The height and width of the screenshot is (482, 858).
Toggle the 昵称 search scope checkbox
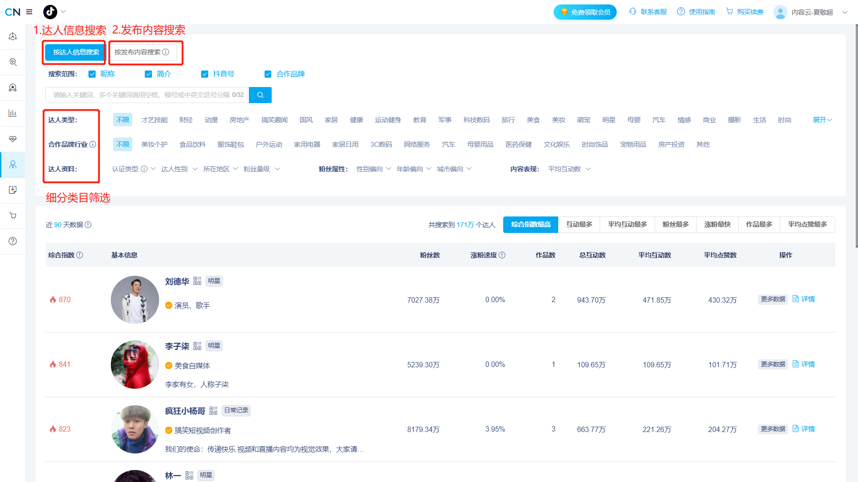[92, 74]
